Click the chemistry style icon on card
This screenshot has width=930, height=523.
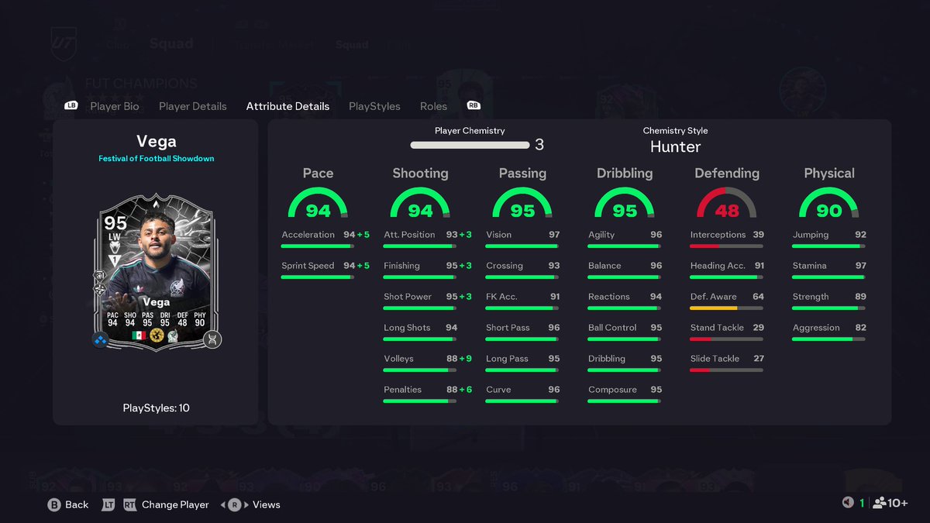tap(101, 339)
